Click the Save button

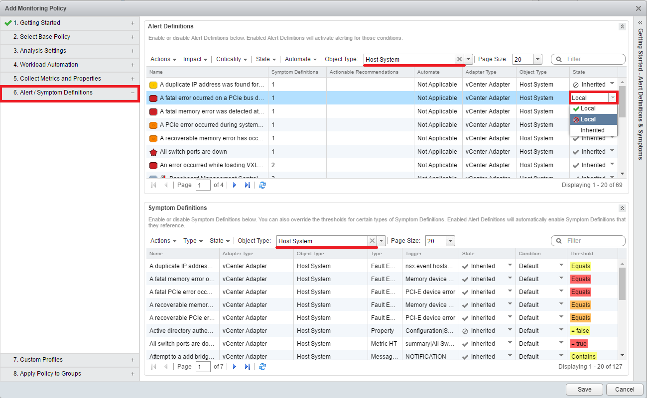[584, 390]
